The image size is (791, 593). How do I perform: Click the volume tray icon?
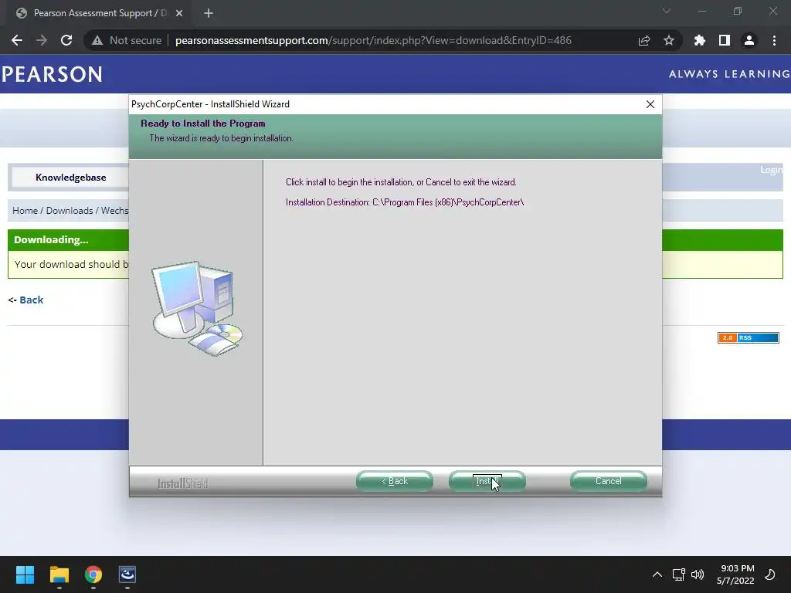tap(698, 574)
